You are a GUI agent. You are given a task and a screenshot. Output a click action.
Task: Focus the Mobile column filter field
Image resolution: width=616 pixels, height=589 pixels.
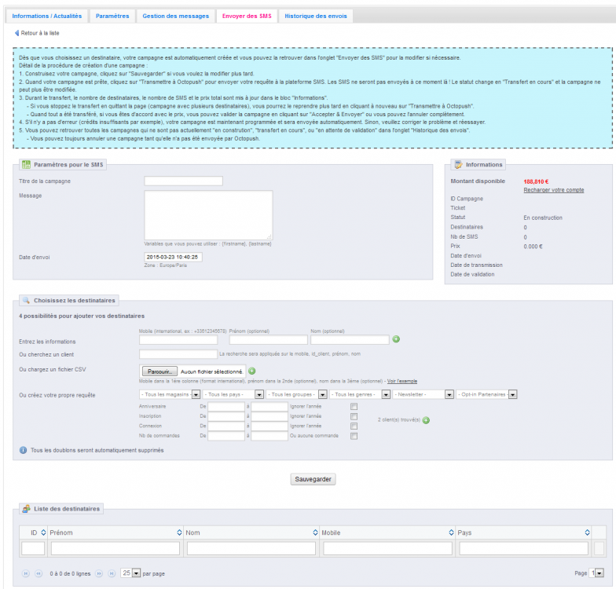pos(387,548)
